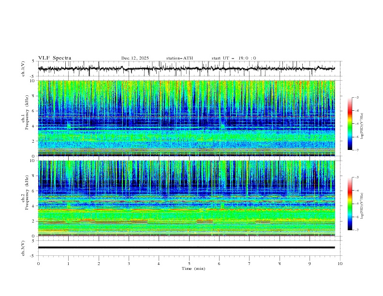The width and height of the screenshot is (383, 296).
Task: Click the '-7' value on ch.2 colorbar
Action: pos(356,230)
